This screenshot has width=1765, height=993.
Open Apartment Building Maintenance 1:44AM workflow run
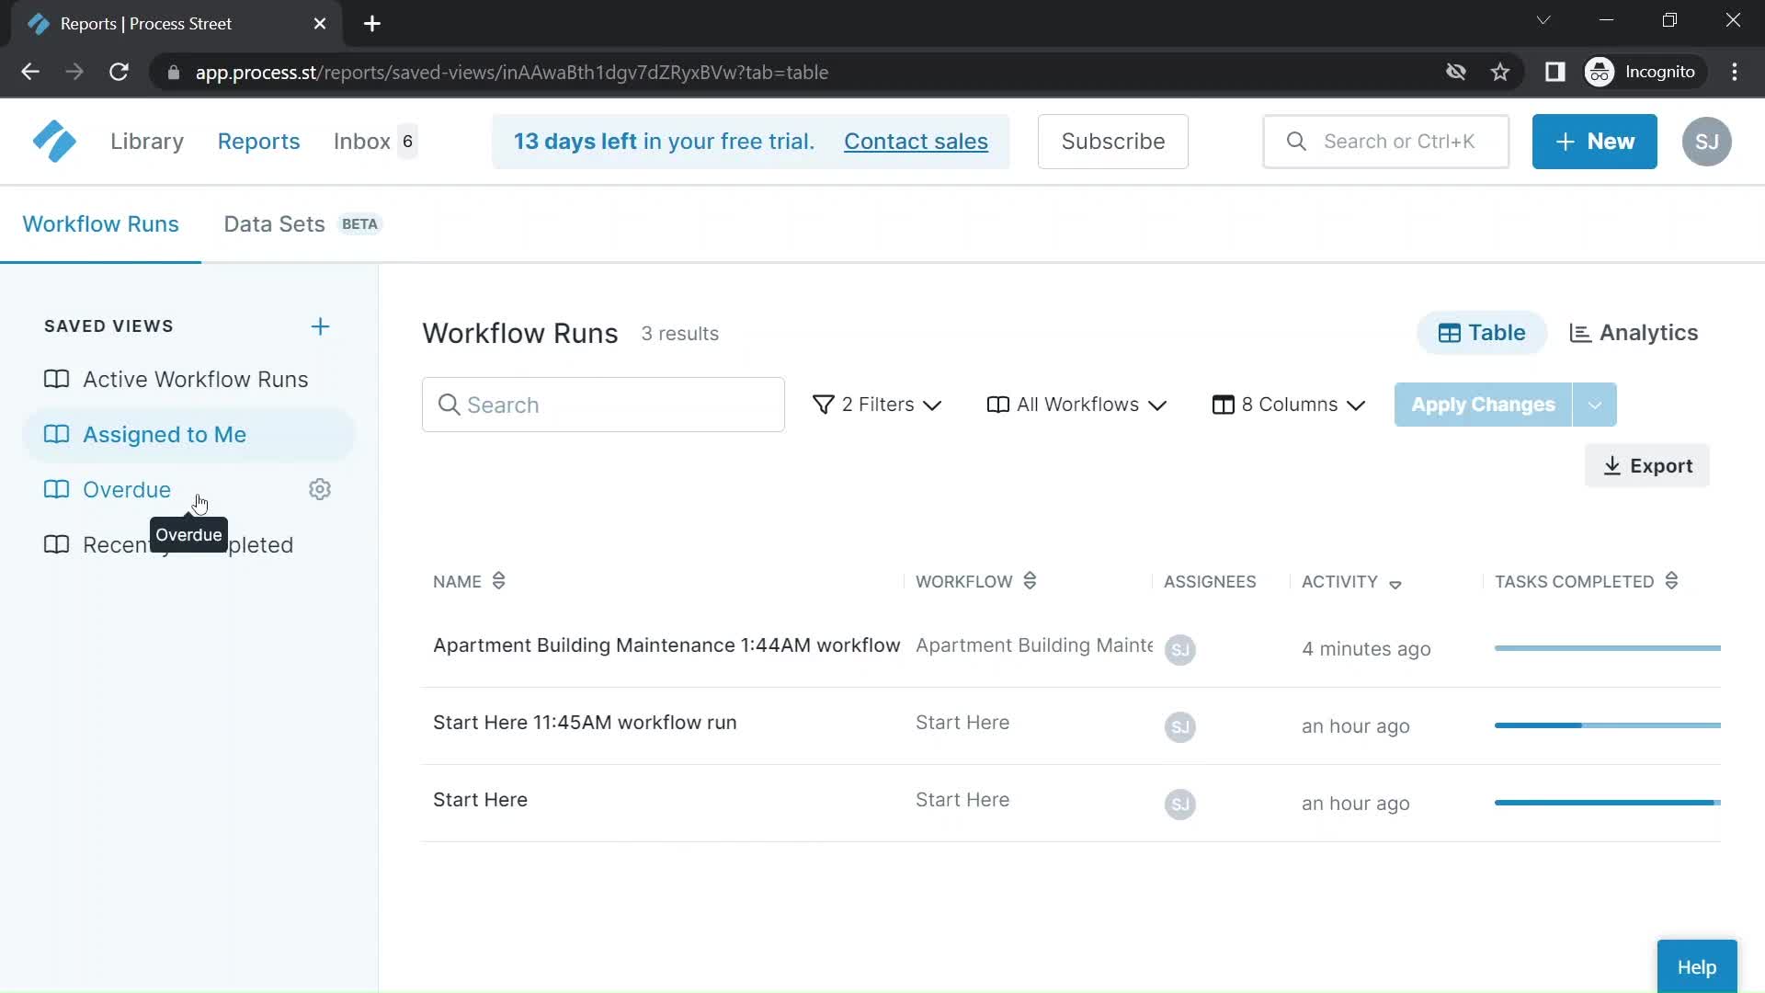pyautogui.click(x=666, y=645)
